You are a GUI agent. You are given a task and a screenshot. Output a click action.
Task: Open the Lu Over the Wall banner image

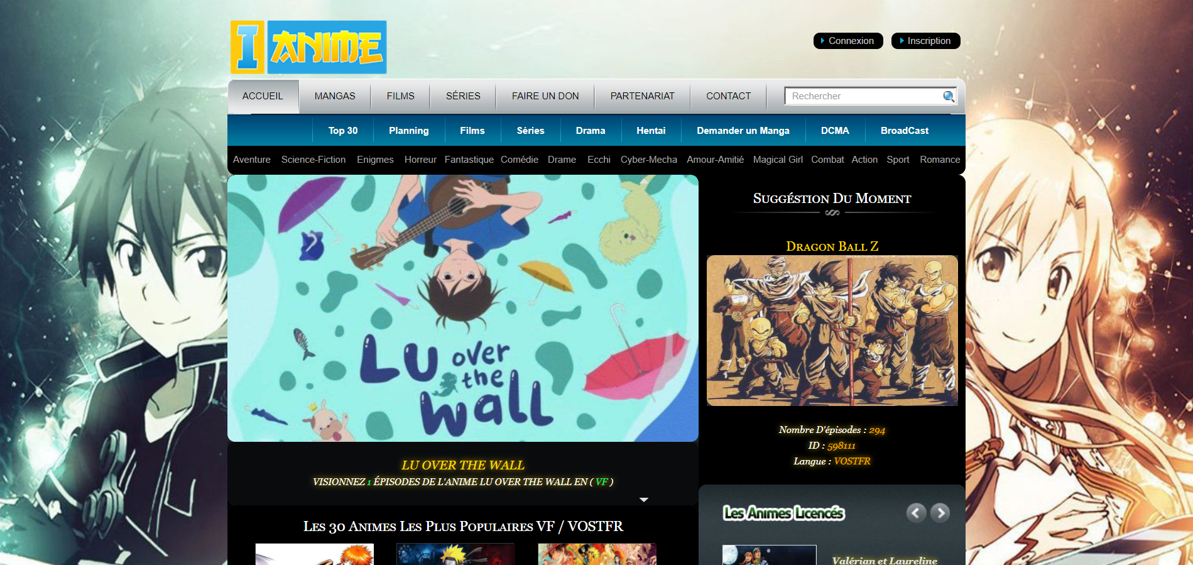463,308
